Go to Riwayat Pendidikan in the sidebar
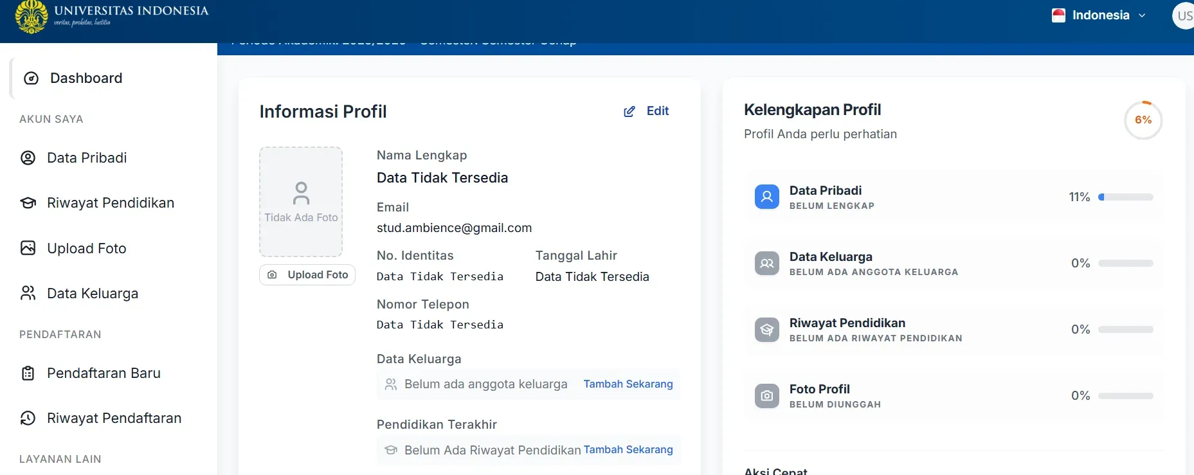Screen dimensions: 1194x475 (x=111, y=203)
